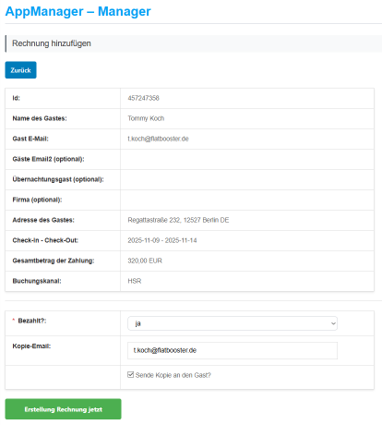Focus the Kopie-Email input field

coord(233,350)
